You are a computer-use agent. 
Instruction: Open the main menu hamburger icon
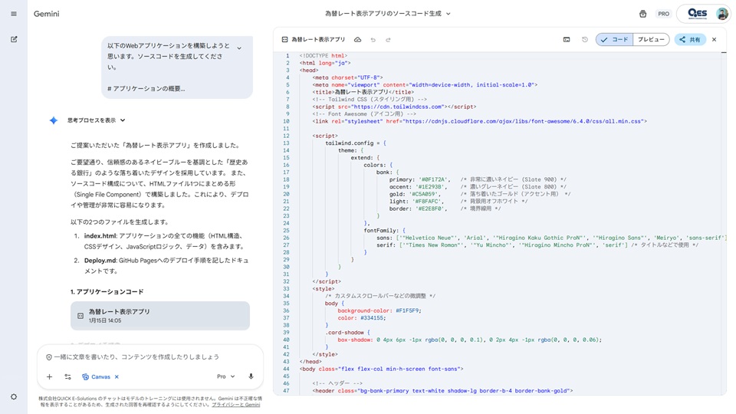pyautogui.click(x=14, y=14)
